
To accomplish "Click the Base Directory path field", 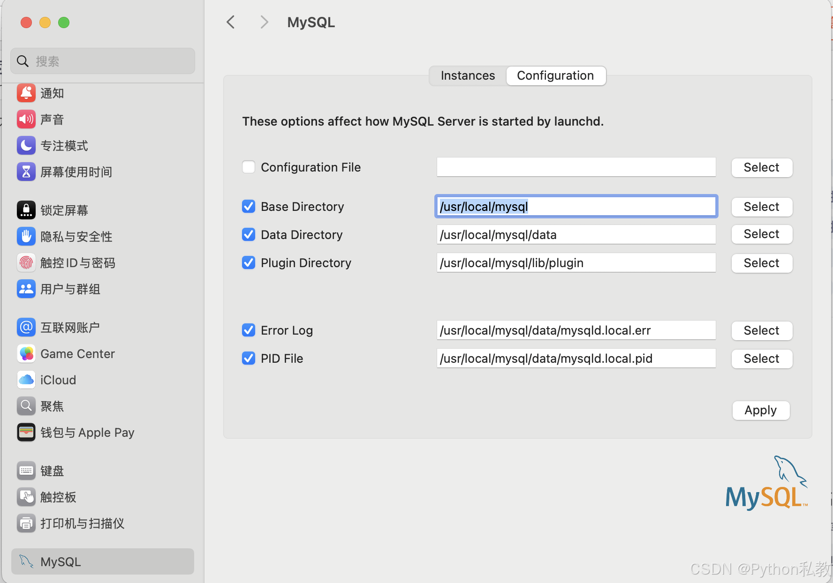I will tap(576, 206).
